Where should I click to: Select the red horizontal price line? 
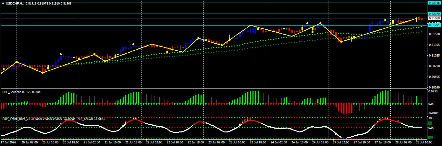[x=214, y=16]
